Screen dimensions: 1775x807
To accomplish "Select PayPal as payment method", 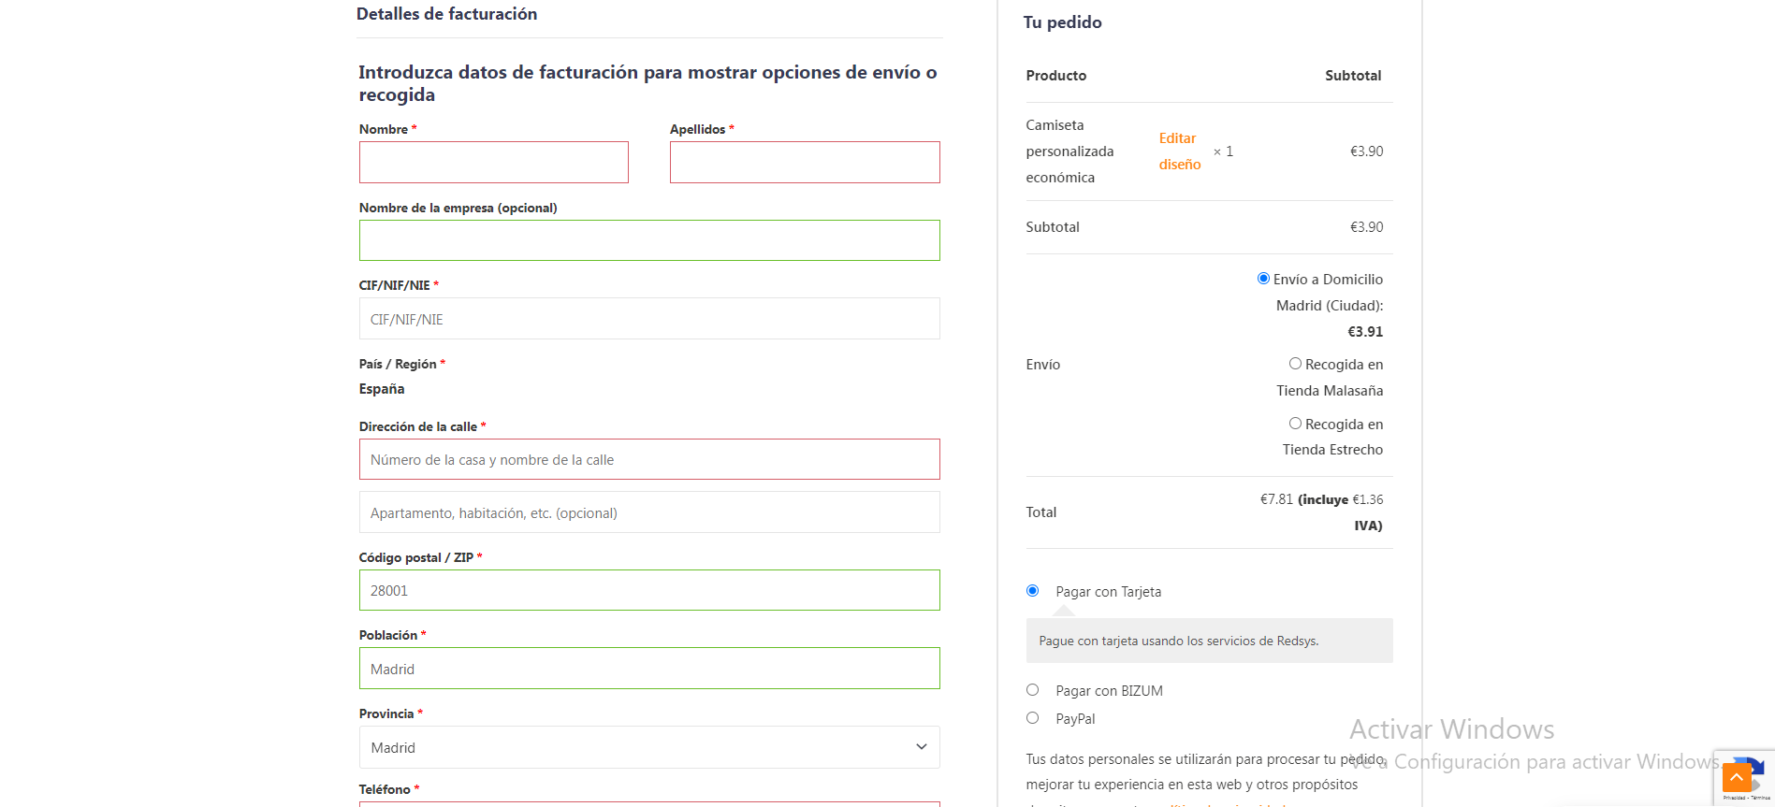I will coord(1032,718).
